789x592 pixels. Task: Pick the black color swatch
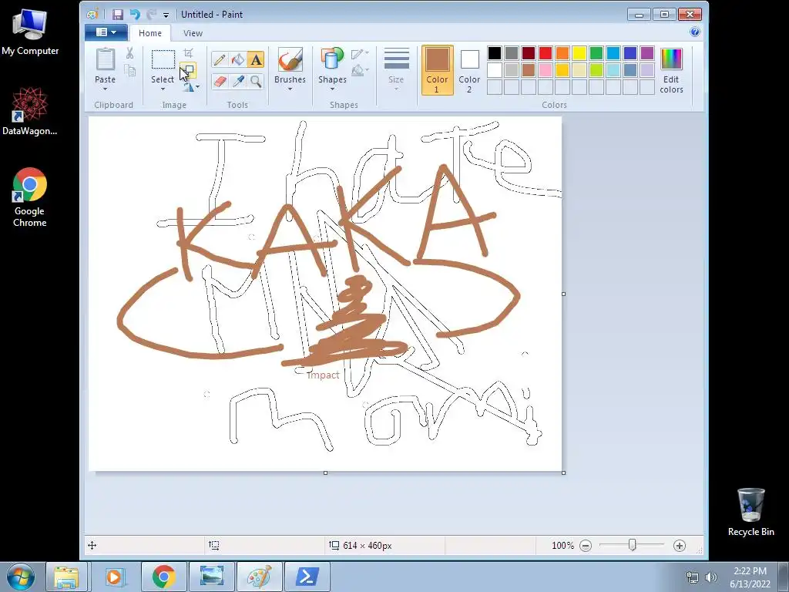495,53
